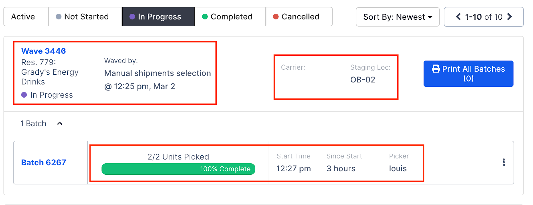Screen dimensions: 533x205
Task: Open the Batch 6267 details link
Action: tap(43, 162)
